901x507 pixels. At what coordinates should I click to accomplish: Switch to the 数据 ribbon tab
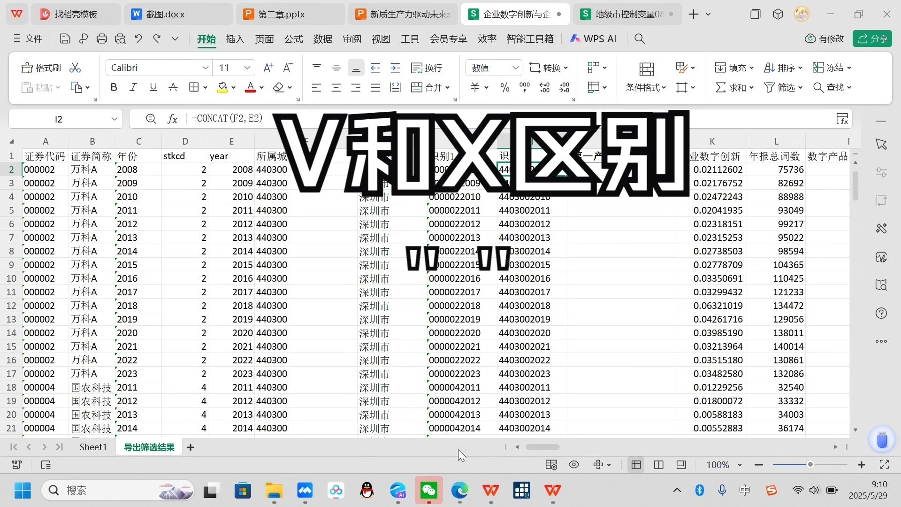pyautogui.click(x=322, y=39)
